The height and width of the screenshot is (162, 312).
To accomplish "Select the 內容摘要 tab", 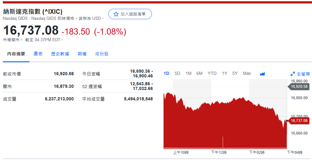I will click(16, 54).
